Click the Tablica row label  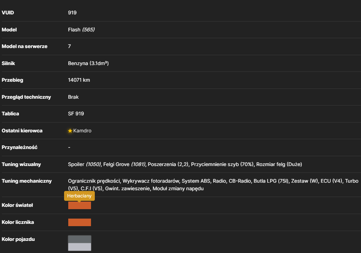[10, 114]
